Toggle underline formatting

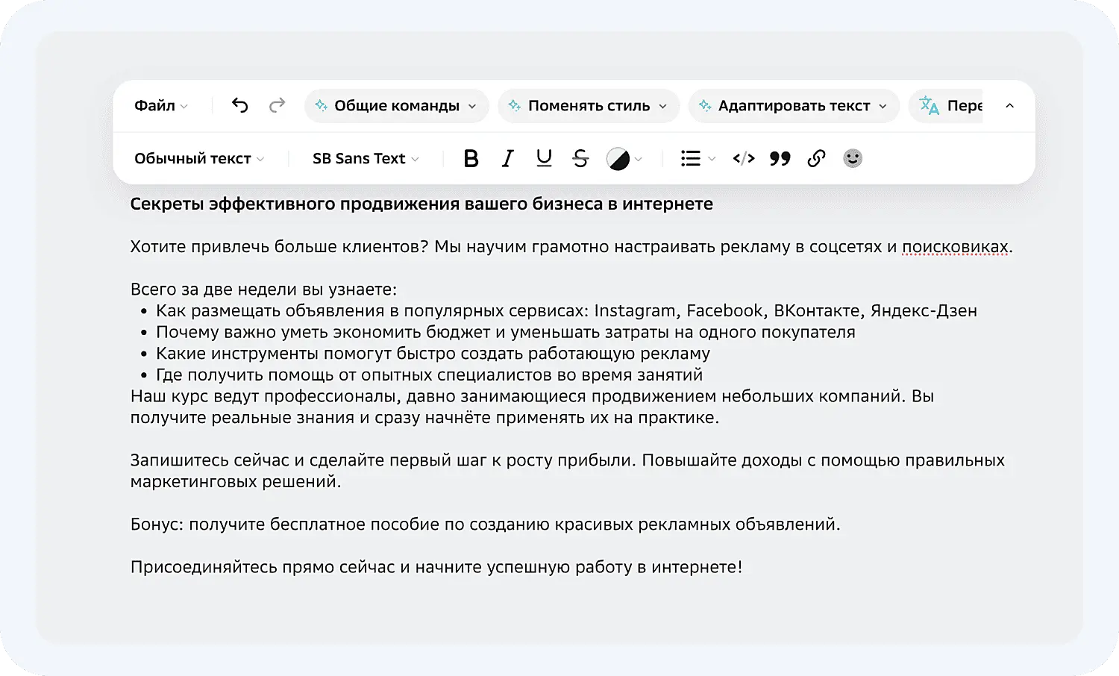(544, 158)
